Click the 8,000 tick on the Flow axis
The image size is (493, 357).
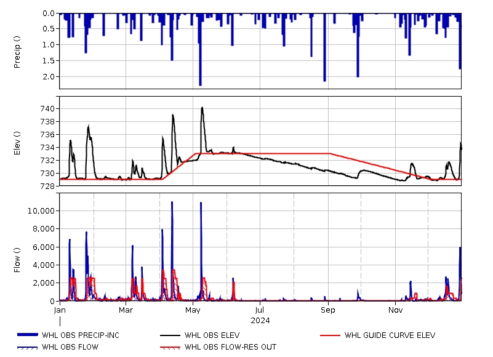[43, 229]
